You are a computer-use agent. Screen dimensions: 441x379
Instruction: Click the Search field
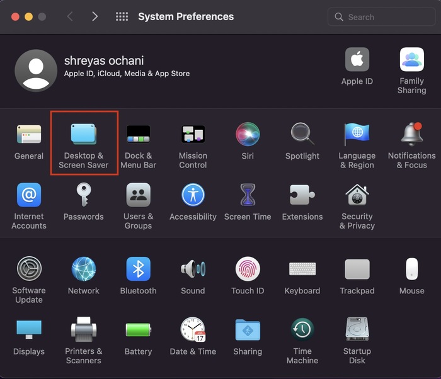(381, 17)
